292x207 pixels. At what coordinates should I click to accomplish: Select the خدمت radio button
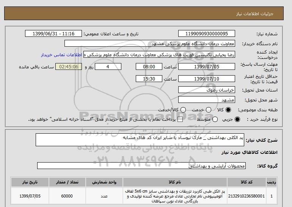[x=209, y=110]
